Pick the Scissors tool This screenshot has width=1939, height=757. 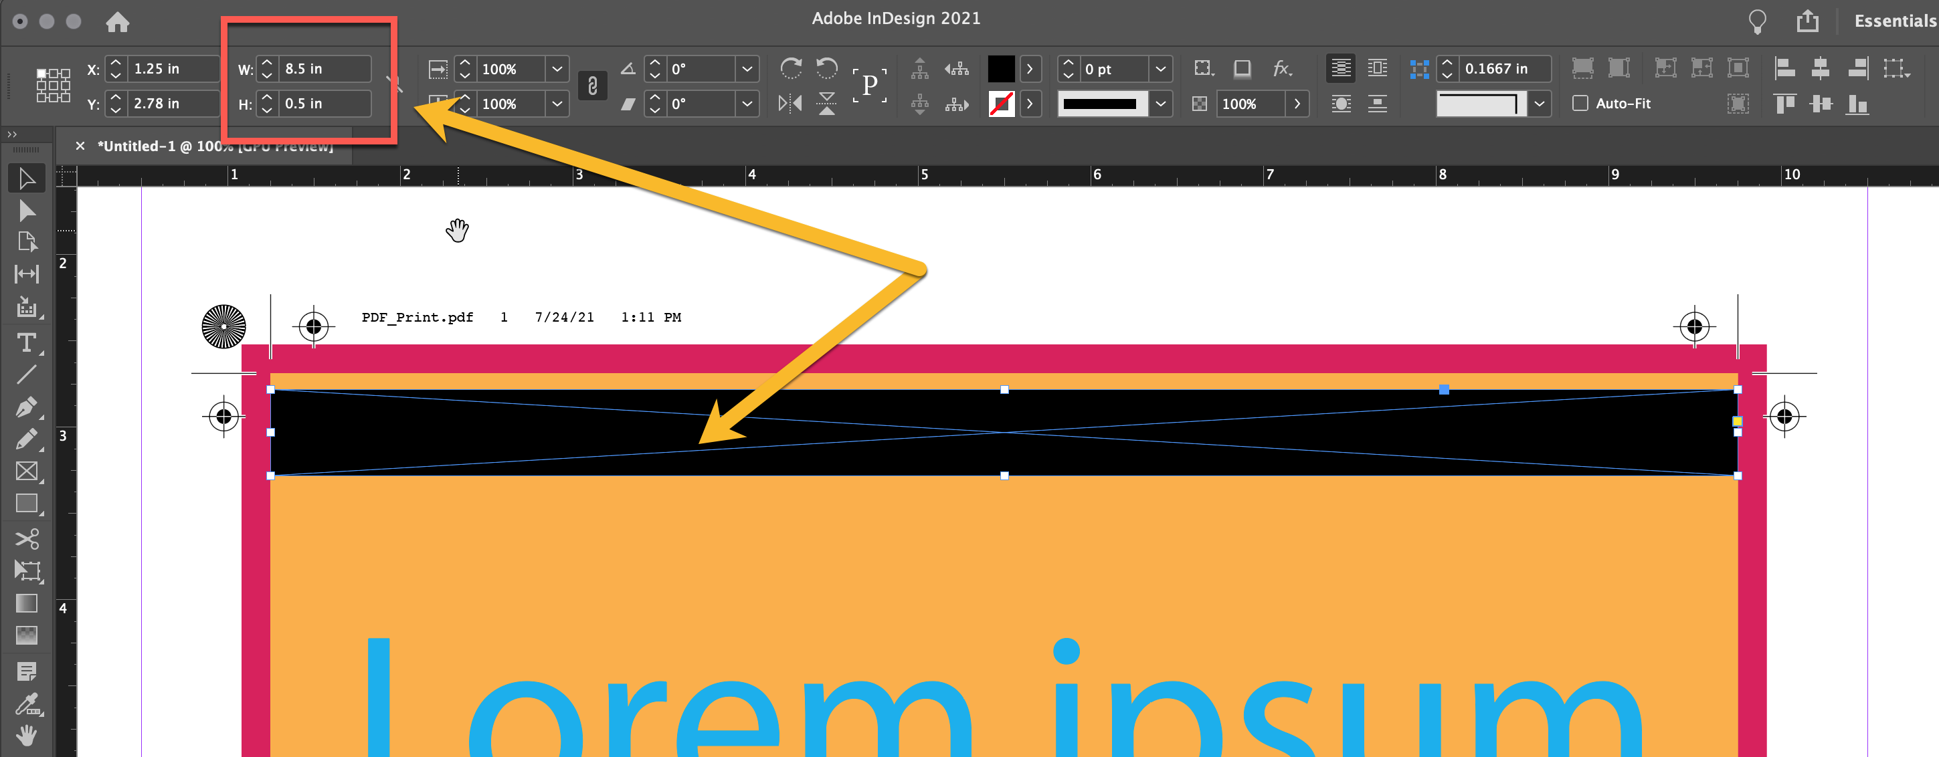coord(27,539)
